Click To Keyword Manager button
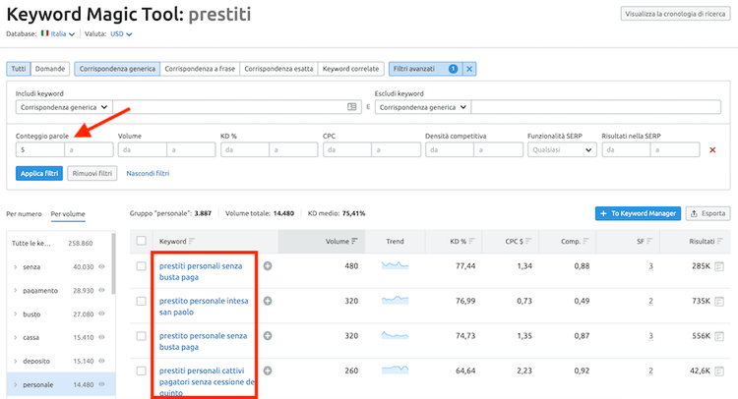738x399 pixels. 638,213
